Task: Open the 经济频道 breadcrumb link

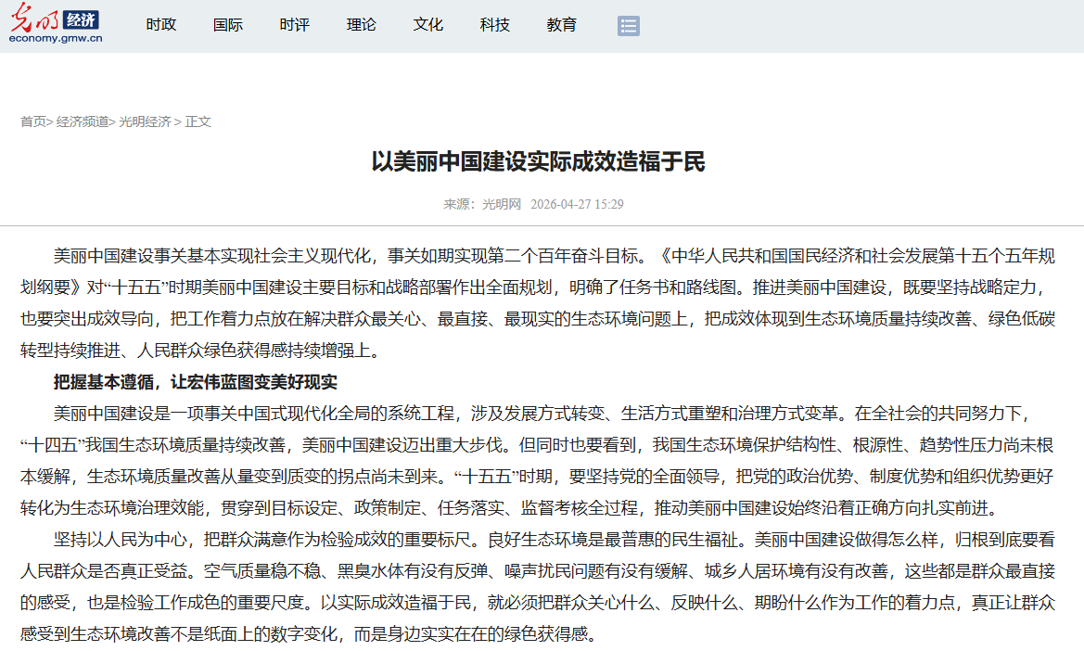Action: point(83,121)
